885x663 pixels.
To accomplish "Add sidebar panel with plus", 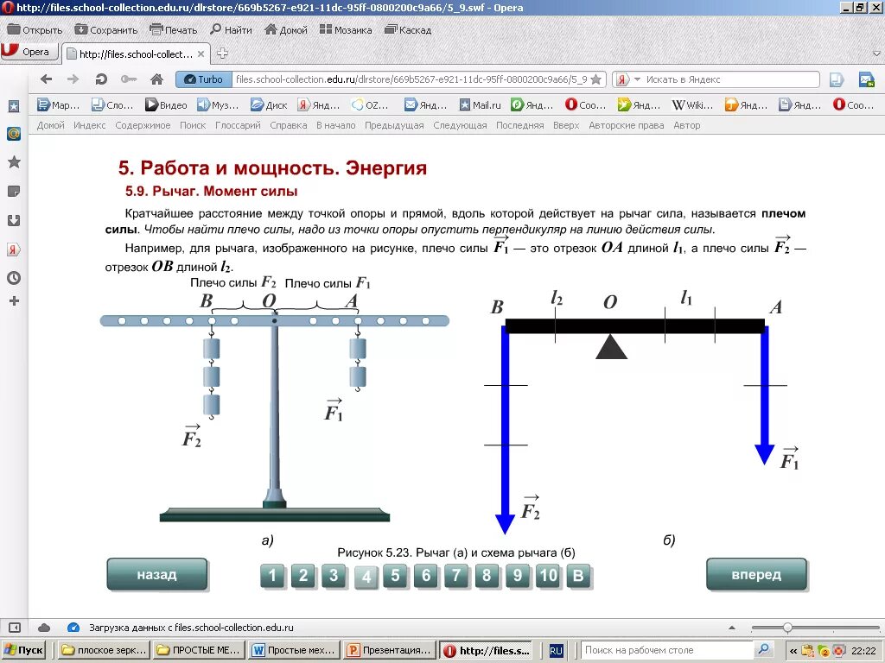I will click(x=14, y=301).
